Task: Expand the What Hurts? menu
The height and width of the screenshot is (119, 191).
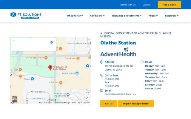Action: (75, 16)
